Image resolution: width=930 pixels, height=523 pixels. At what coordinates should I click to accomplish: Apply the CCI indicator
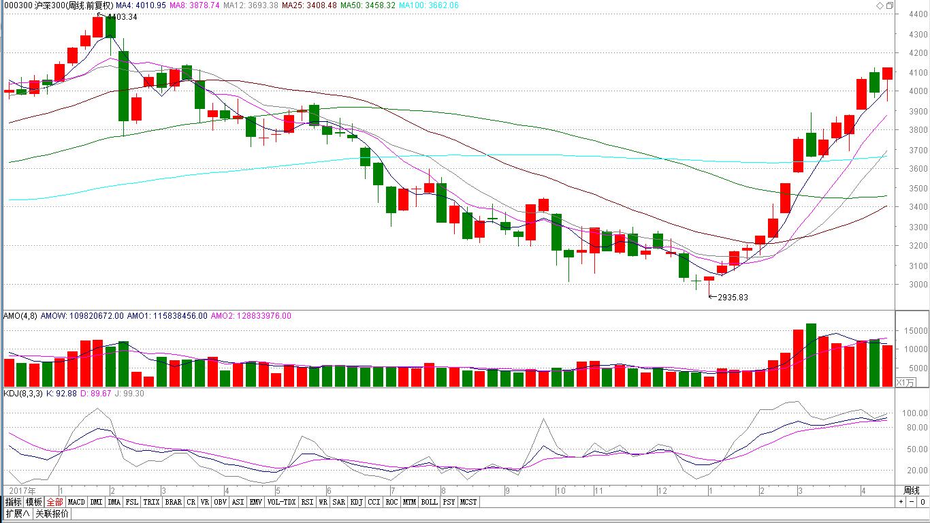tap(374, 502)
